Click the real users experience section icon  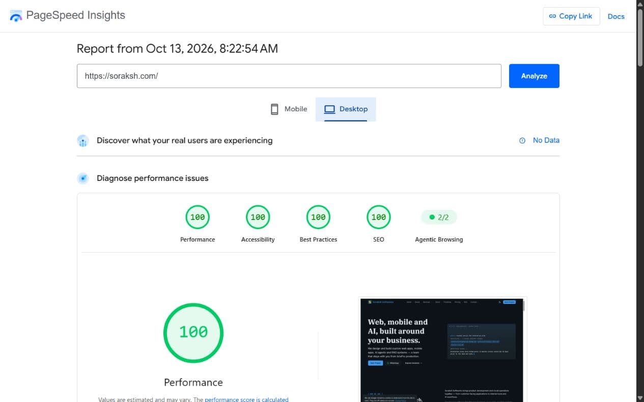83,141
